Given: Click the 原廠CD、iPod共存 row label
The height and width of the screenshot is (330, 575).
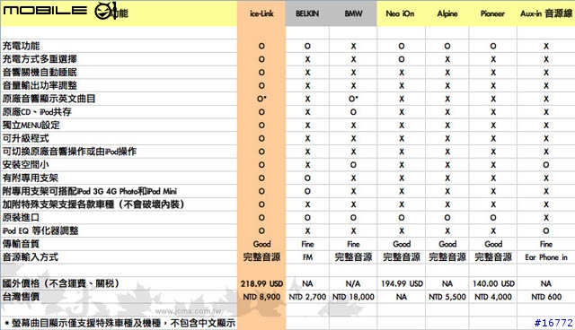Looking at the screenshot, I should (37, 112).
